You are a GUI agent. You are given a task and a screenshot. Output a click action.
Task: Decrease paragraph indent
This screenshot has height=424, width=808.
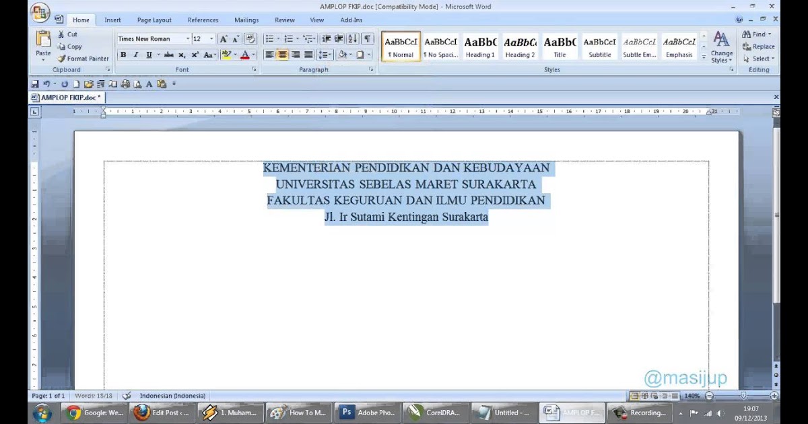[x=326, y=39]
